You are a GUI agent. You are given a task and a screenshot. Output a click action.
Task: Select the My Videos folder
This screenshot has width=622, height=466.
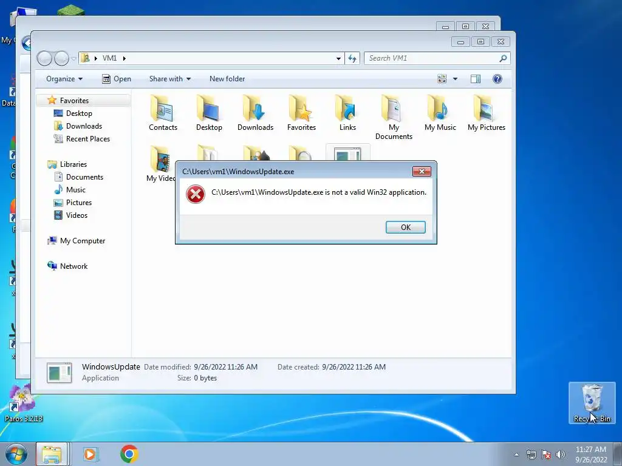(160, 164)
